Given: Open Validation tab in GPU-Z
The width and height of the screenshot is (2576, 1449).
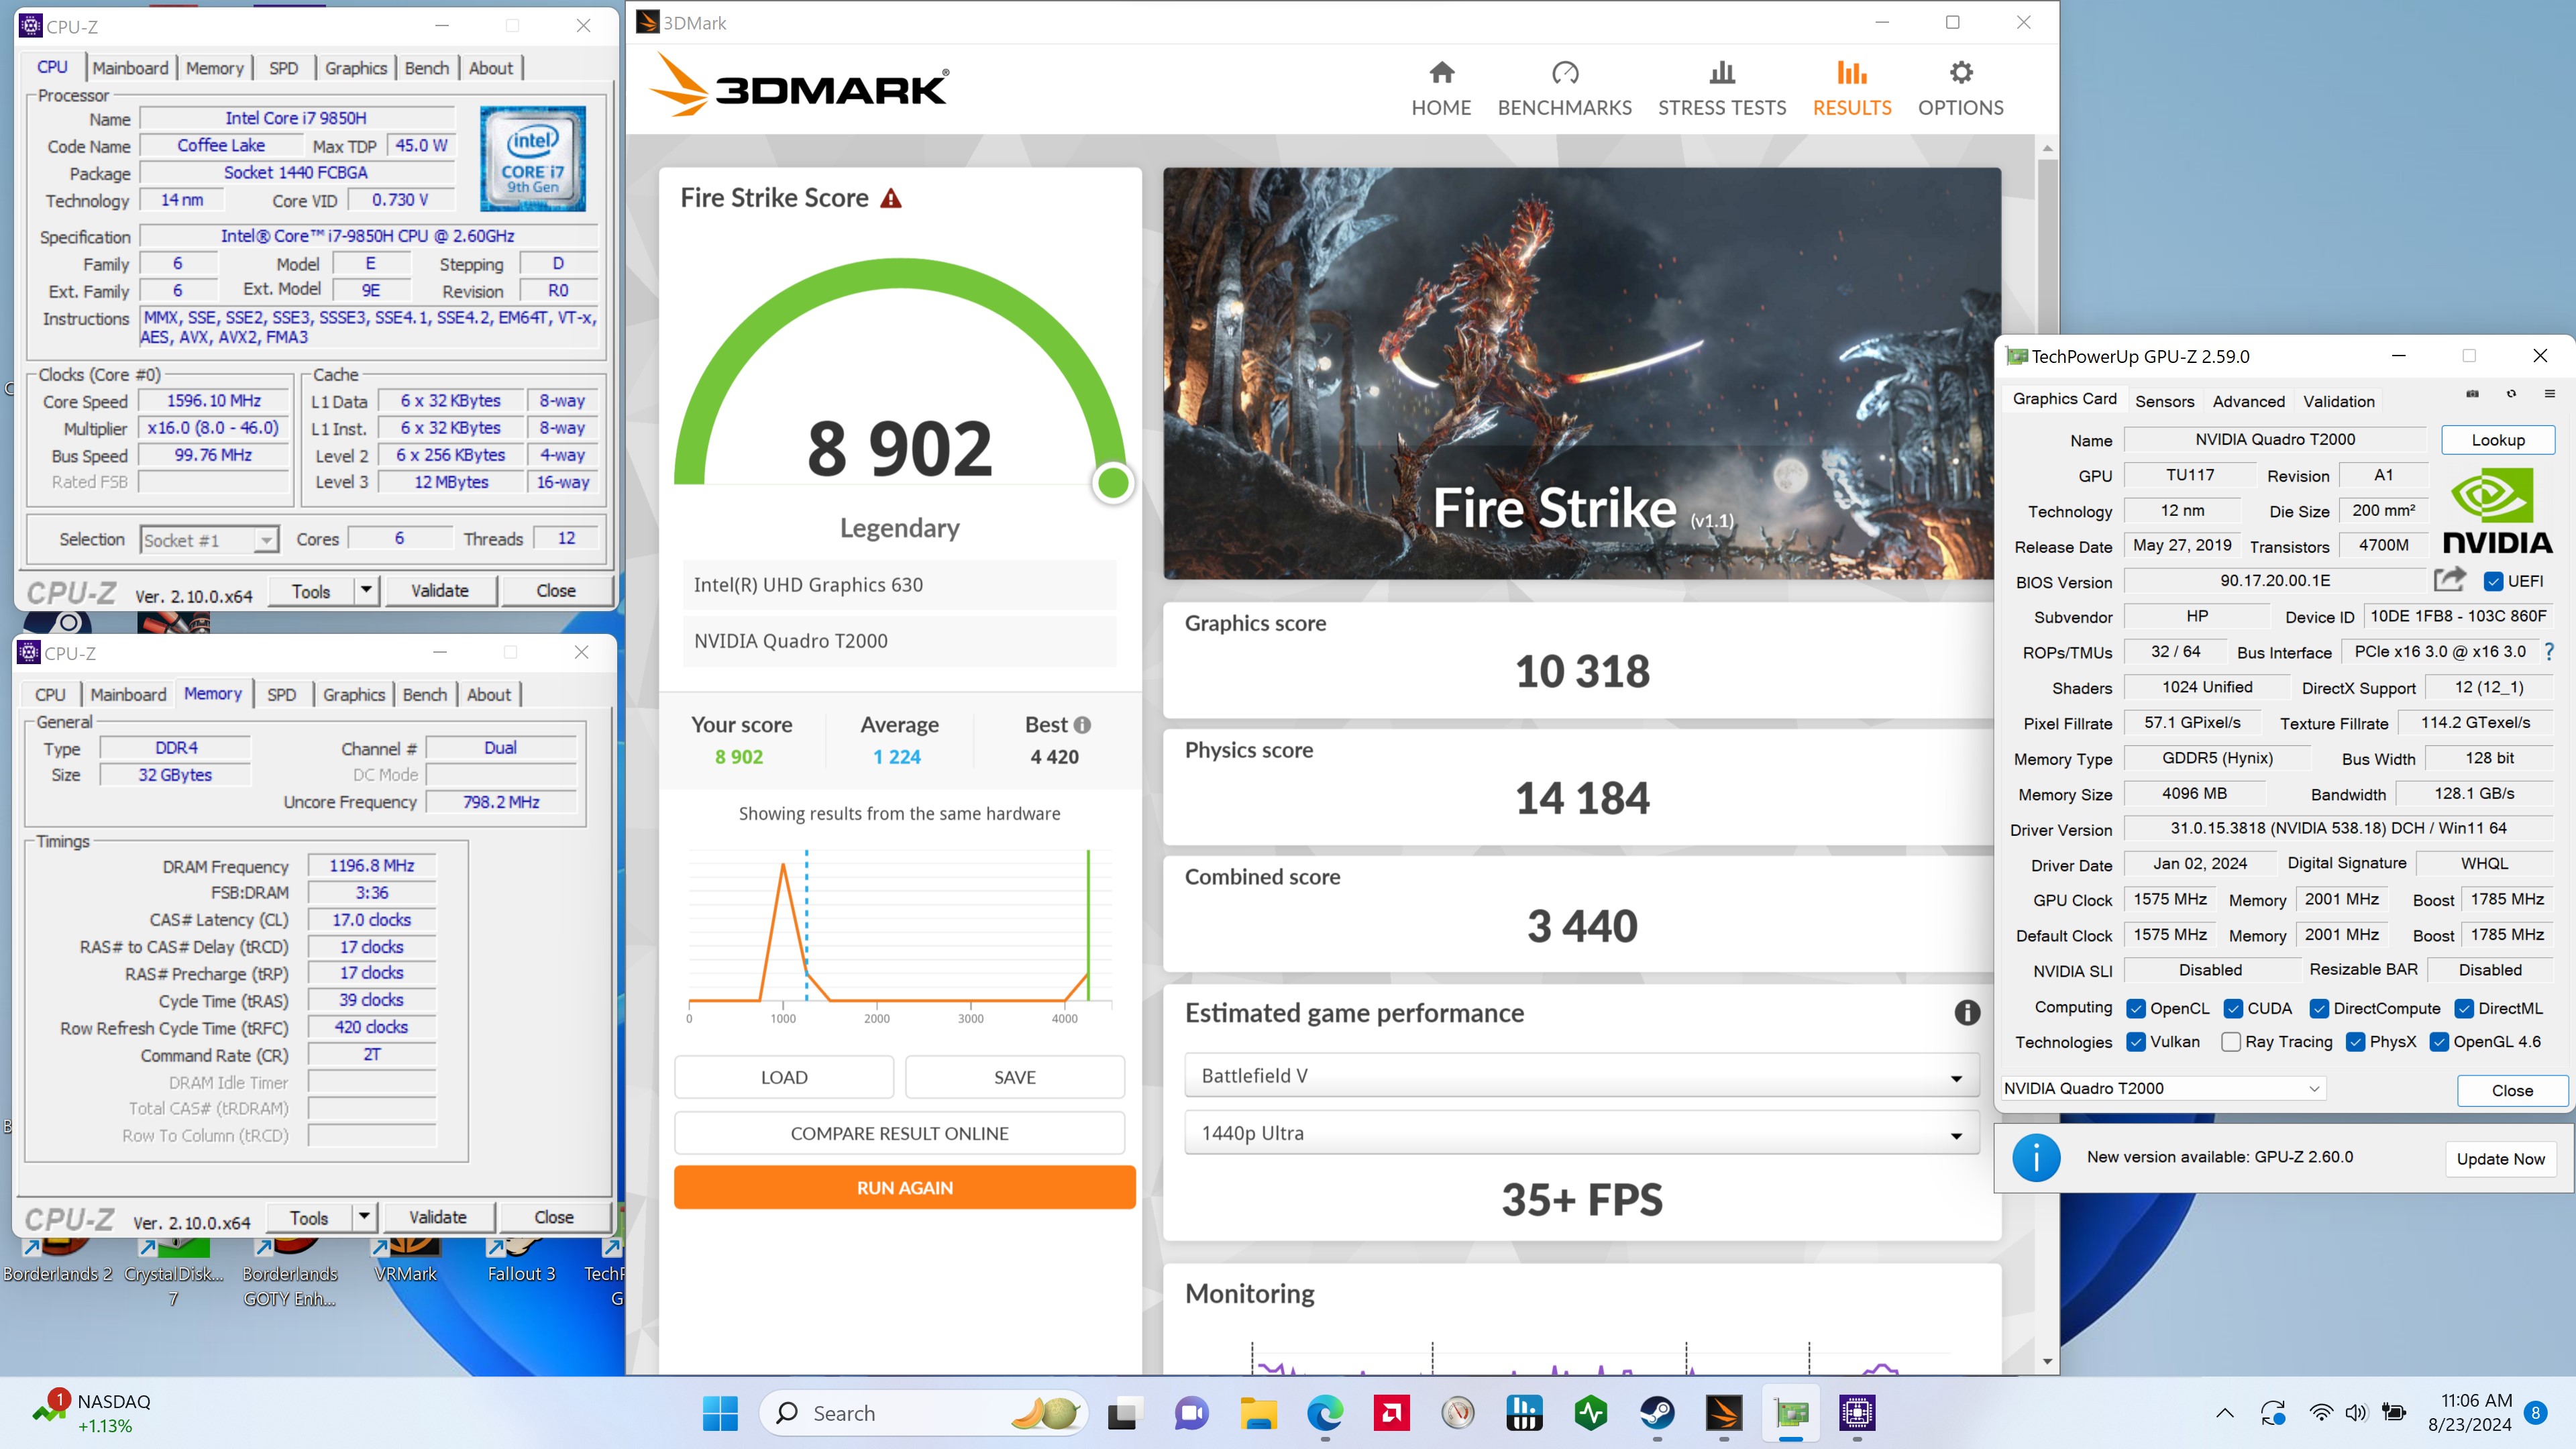Looking at the screenshot, I should click(x=2338, y=401).
